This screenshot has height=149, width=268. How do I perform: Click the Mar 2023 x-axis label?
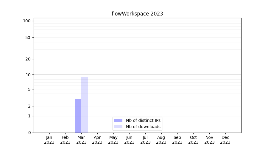coord(81,140)
